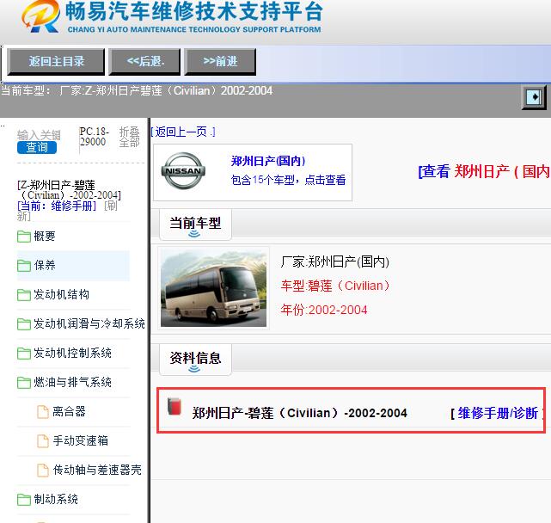Viewport: 551px width, 523px height.
Task: Open the 离合器 document
Action: pyautogui.click(x=69, y=411)
